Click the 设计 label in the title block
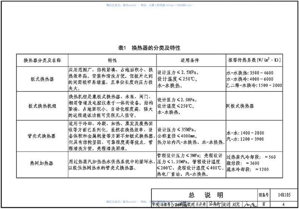This screenshot has height=209, width=299. coord(226,205)
